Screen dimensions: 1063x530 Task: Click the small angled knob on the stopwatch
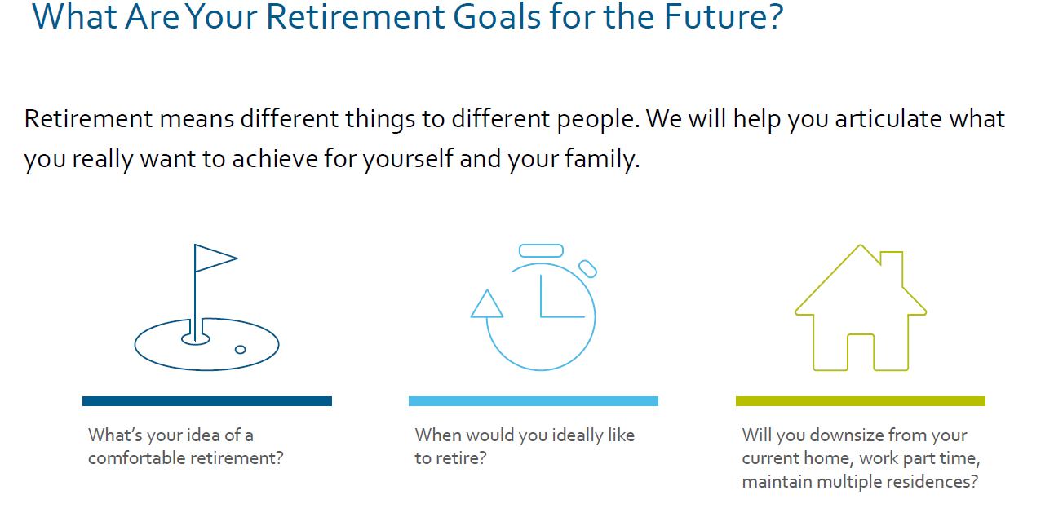[x=587, y=268]
